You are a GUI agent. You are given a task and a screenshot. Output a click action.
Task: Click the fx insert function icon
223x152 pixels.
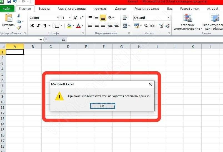point(63,40)
